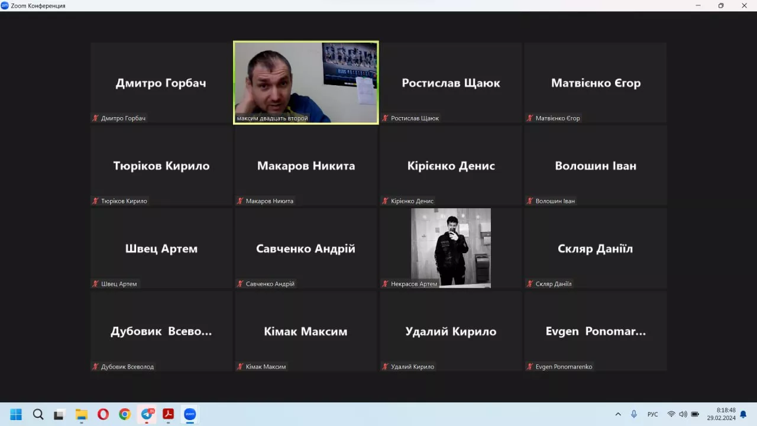Click the battery status tray icon
Viewport: 757px width, 426px height.
point(695,414)
